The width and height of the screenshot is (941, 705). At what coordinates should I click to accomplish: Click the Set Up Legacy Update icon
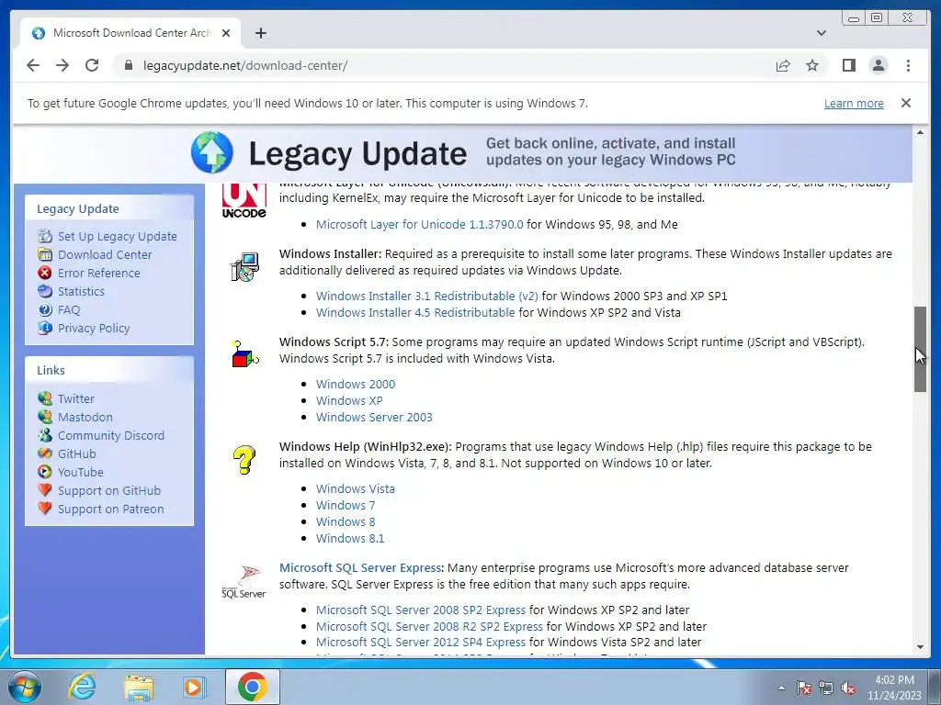45,236
